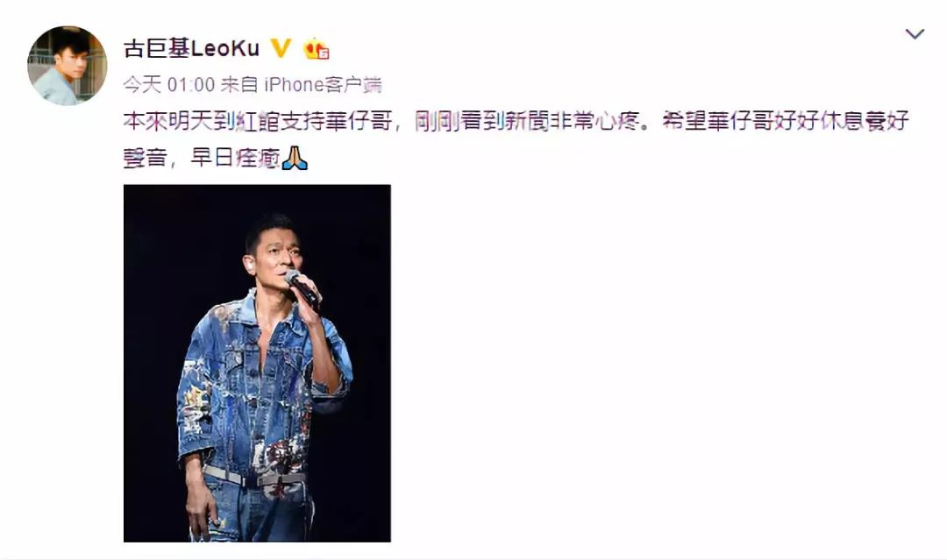This screenshot has height=560, width=947.
Task: Open 古巨基LeoKu's profile avatar
Action: [67, 65]
